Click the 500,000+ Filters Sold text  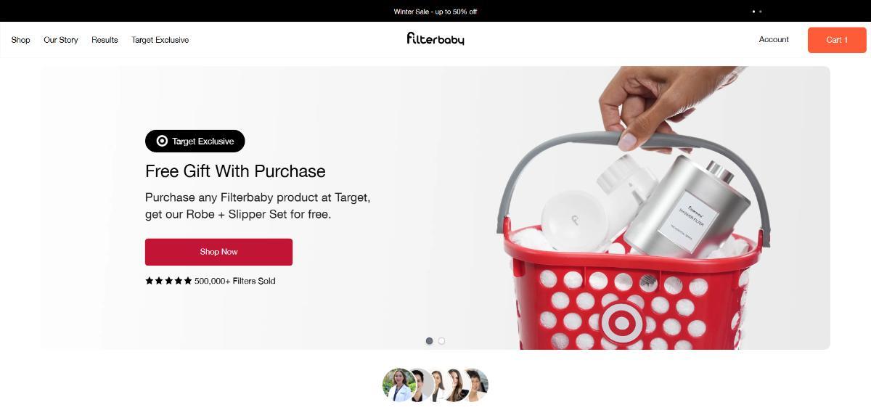click(234, 281)
